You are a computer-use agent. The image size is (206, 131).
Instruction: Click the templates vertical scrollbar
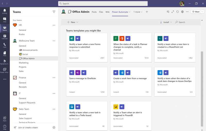click(202, 89)
